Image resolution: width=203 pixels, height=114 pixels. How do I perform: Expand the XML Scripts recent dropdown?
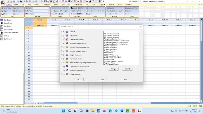pos(49,14)
